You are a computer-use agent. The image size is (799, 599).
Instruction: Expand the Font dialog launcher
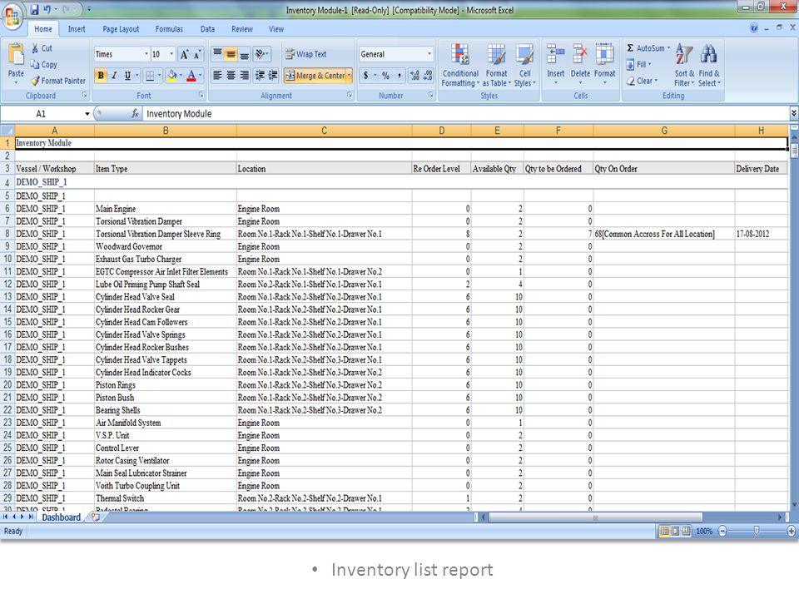[201, 95]
